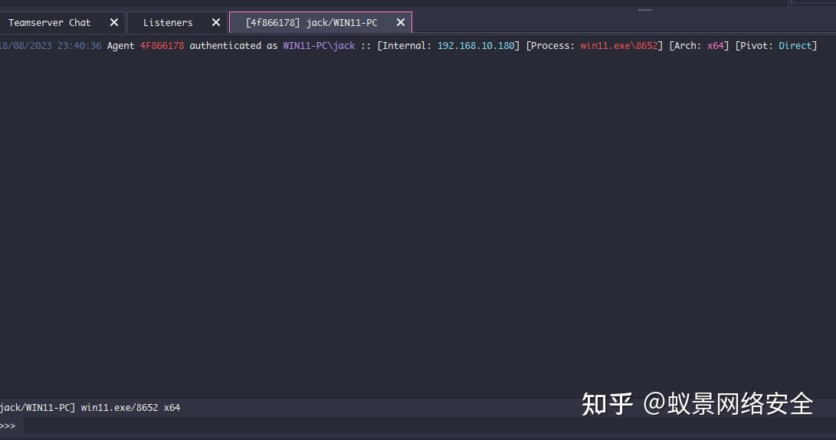Close the Listeners tab
This screenshot has width=836, height=440.
(216, 22)
